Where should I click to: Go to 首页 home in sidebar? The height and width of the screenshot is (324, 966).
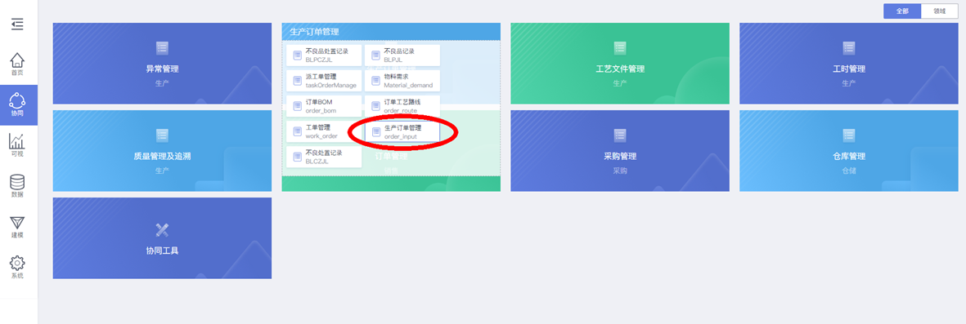pyautogui.click(x=17, y=64)
